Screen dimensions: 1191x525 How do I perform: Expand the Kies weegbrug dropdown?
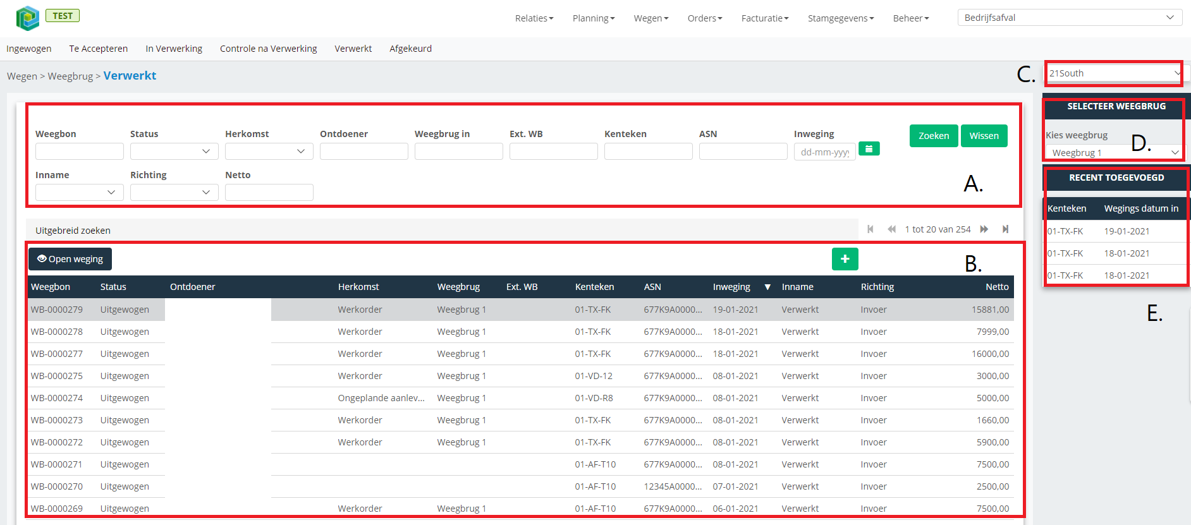(x=1115, y=152)
